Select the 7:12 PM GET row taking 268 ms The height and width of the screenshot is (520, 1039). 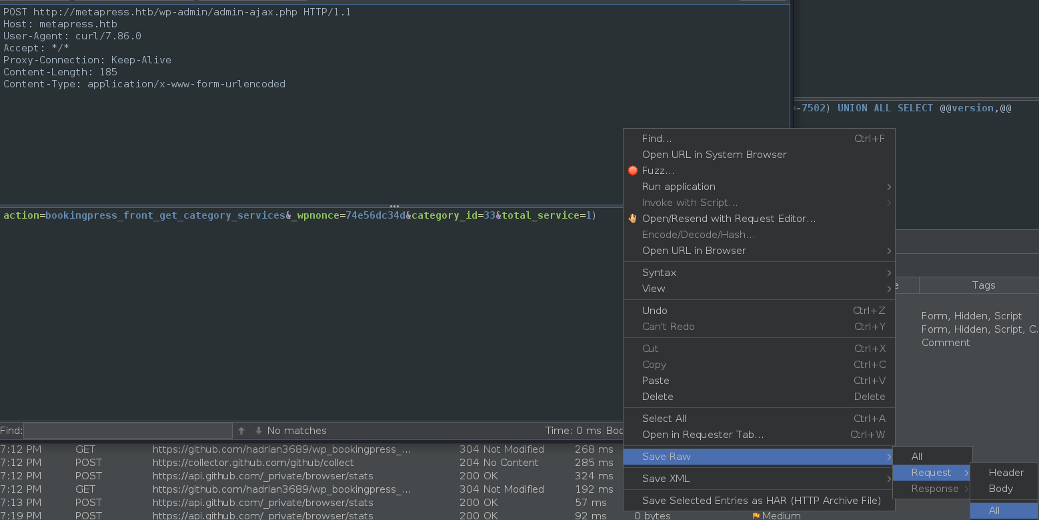(311, 449)
